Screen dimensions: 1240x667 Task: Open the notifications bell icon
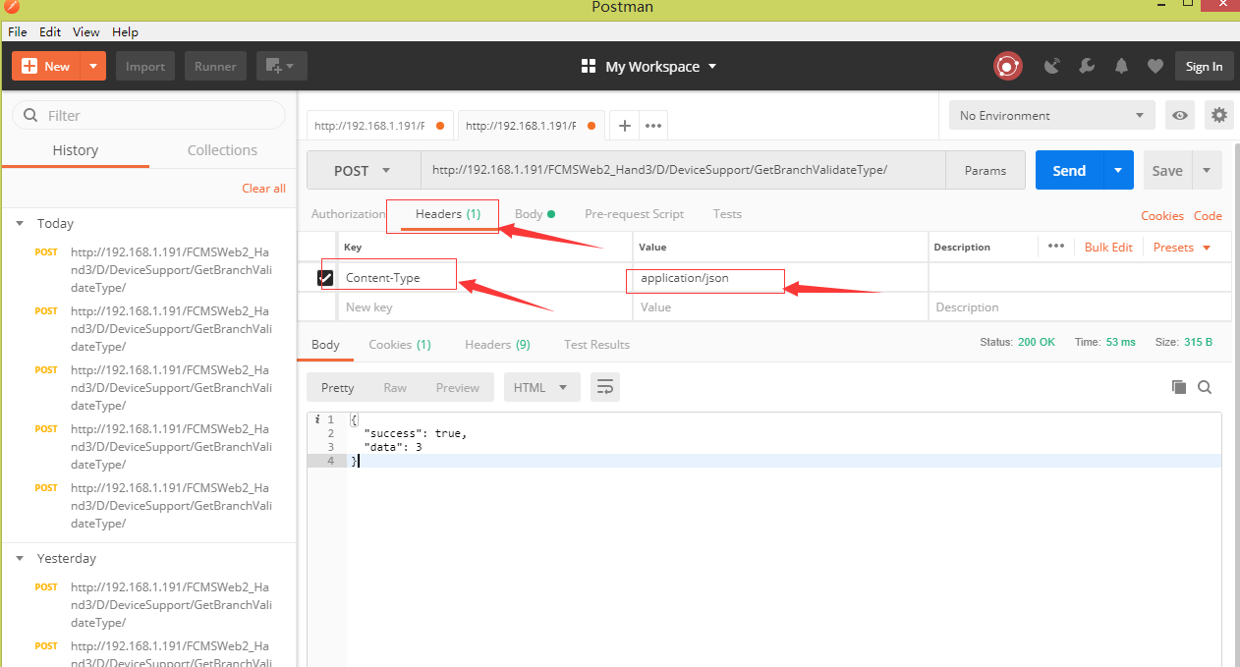tap(1121, 67)
